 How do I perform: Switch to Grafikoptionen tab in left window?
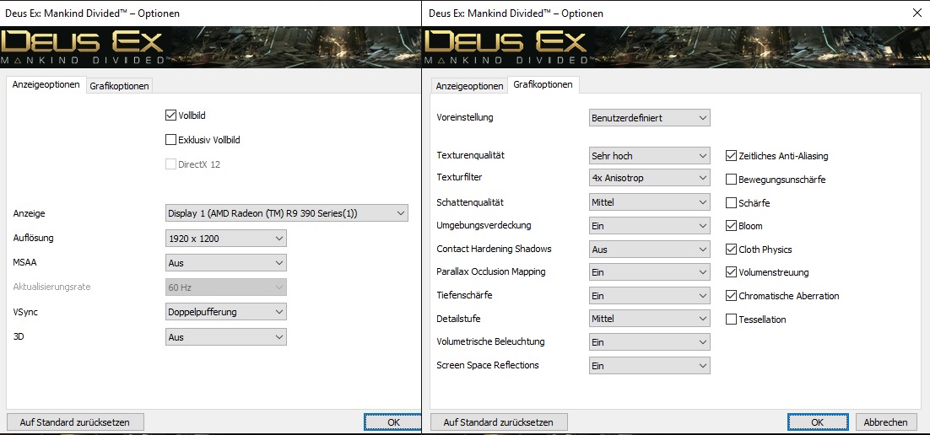click(119, 86)
